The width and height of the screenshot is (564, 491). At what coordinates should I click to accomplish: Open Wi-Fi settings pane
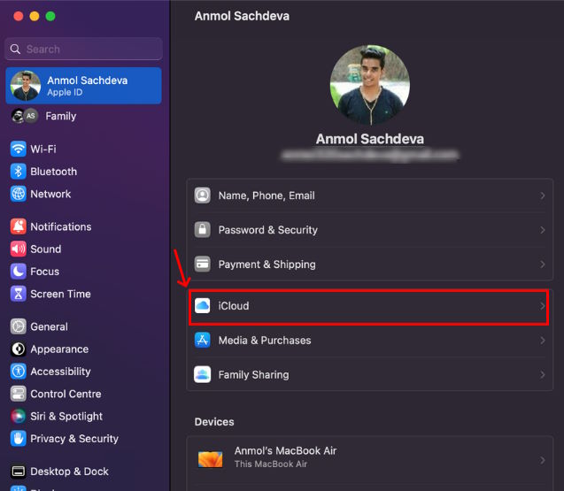pos(83,149)
